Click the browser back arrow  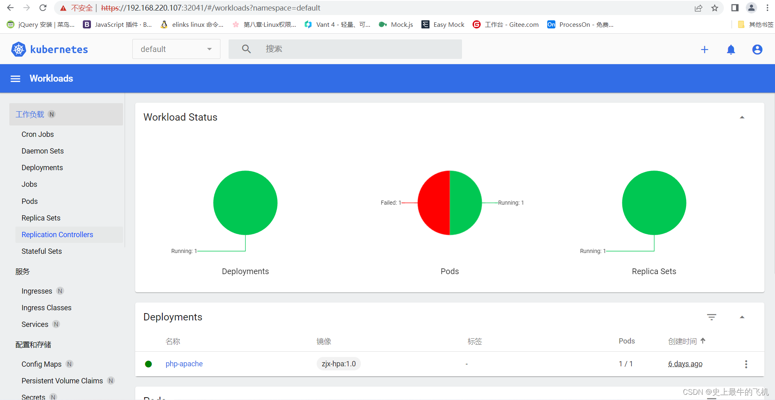point(11,8)
